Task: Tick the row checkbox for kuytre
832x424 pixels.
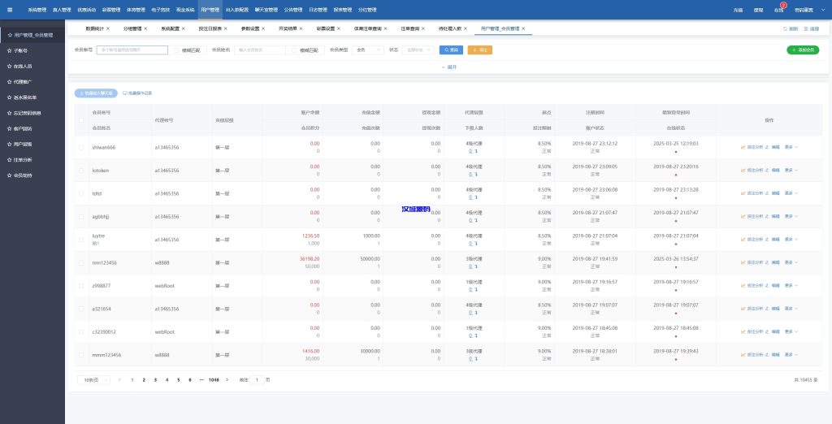Action: coord(80,240)
